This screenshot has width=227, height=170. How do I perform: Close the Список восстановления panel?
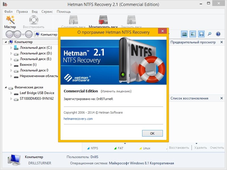(x=222, y=98)
